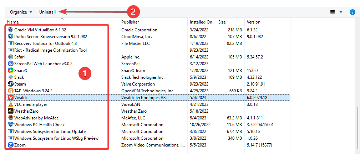Click Uninstall in the toolbar
The height and width of the screenshot is (154, 360).
47,12
